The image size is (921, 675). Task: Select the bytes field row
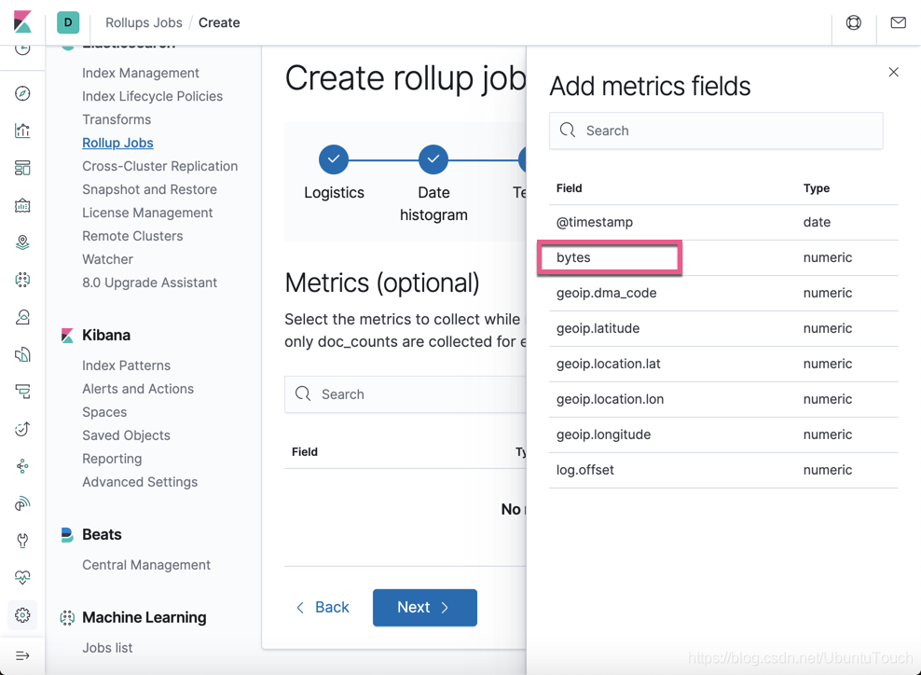click(x=723, y=257)
